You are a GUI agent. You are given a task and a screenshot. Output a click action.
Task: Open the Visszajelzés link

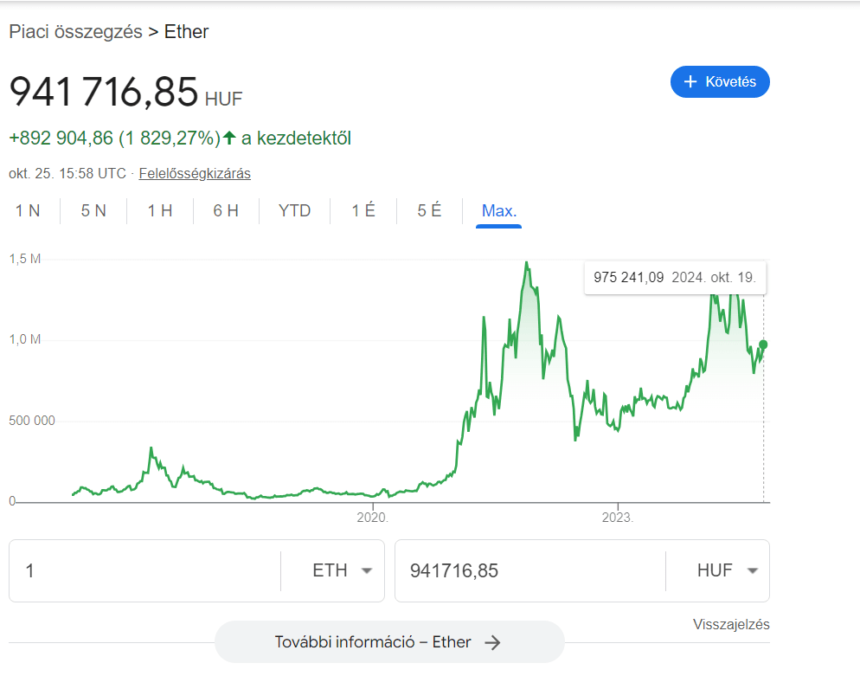[x=731, y=623]
